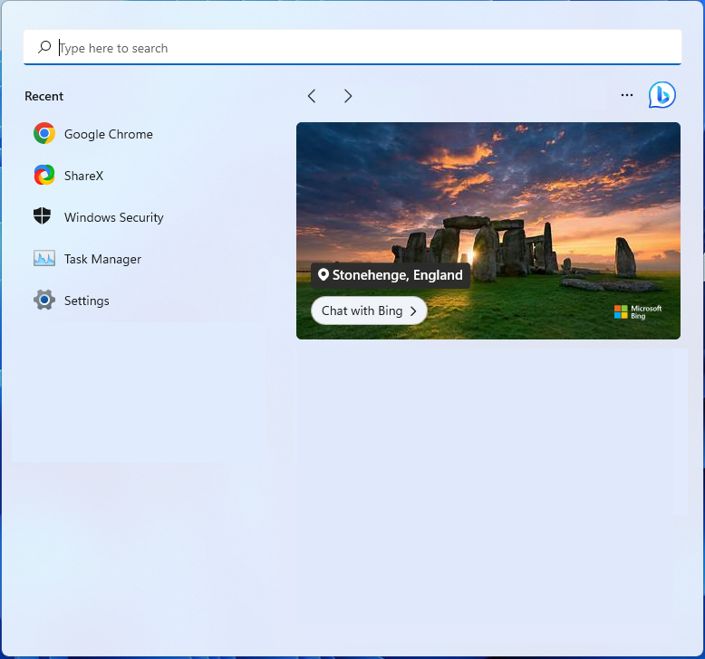705x659 pixels.
Task: Click the Microsoft Bing logo on image
Action: 638,312
